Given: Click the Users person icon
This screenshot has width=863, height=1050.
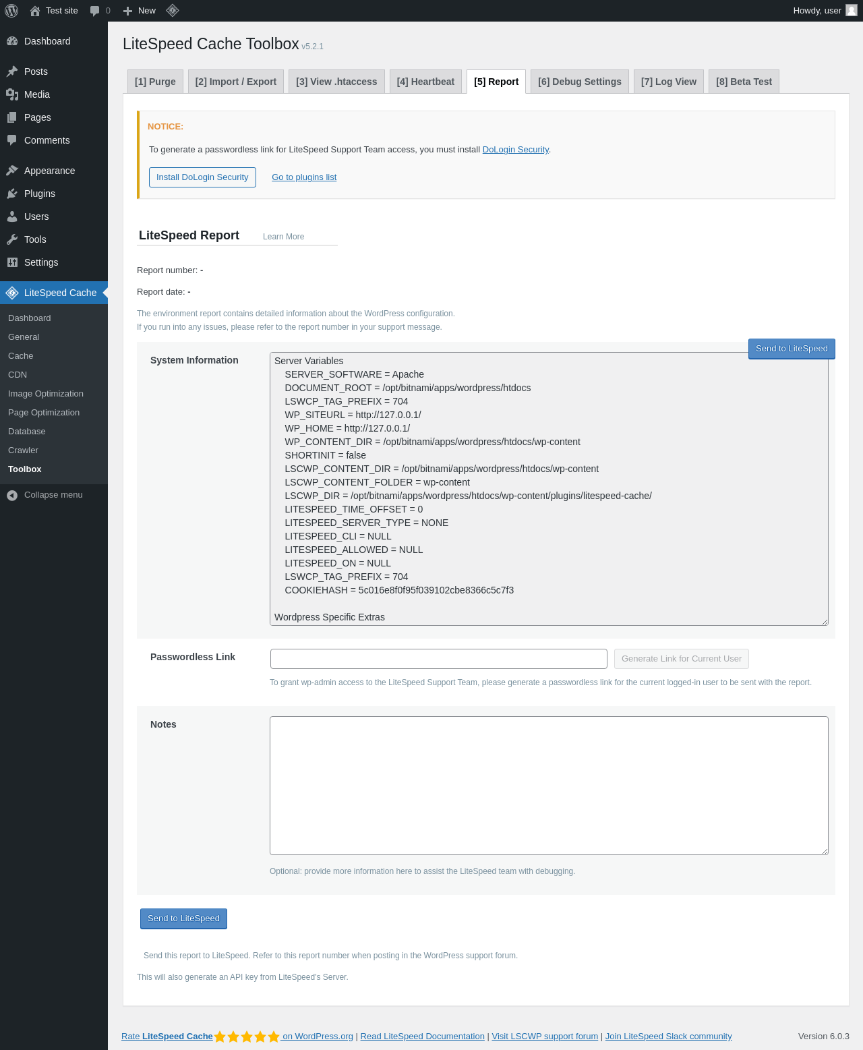Looking at the screenshot, I should pos(12,216).
